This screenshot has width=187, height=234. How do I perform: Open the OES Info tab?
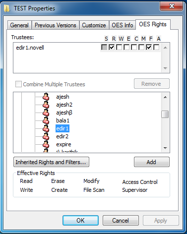123,25
